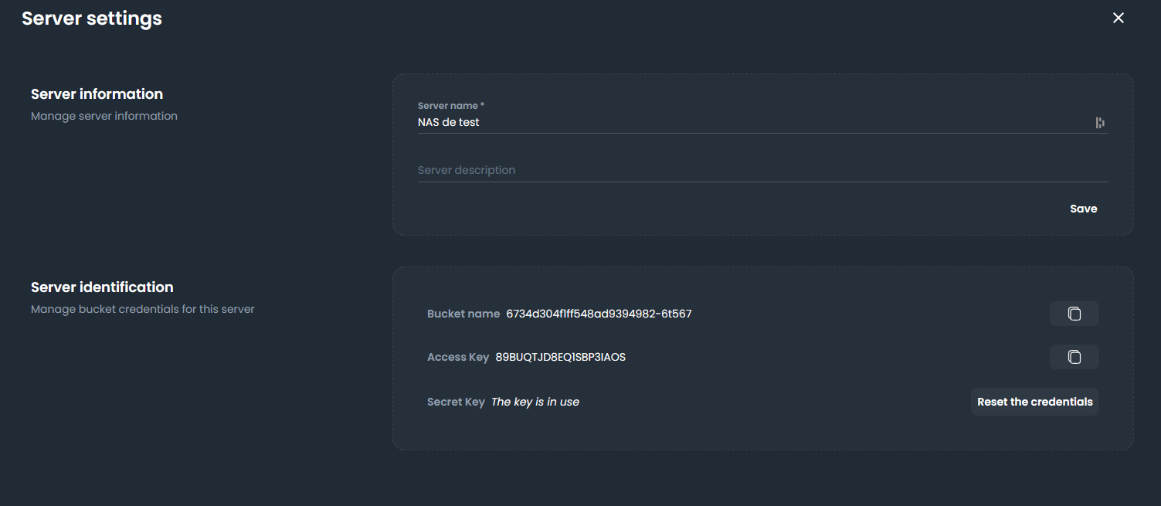Select the Access Key value text
The height and width of the screenshot is (506, 1161).
pyautogui.click(x=561, y=357)
